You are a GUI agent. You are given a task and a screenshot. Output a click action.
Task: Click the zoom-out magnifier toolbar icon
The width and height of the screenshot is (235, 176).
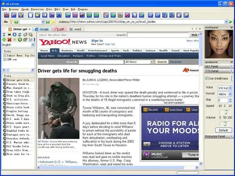coord(165,15)
